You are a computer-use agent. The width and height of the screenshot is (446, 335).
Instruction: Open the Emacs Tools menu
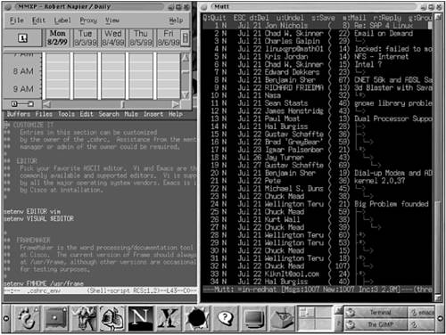coord(66,114)
